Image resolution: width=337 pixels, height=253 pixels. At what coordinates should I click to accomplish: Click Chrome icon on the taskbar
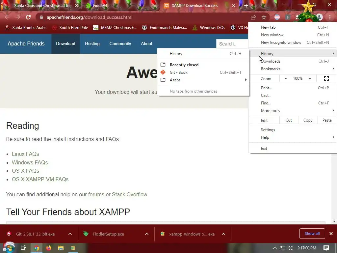(37, 248)
